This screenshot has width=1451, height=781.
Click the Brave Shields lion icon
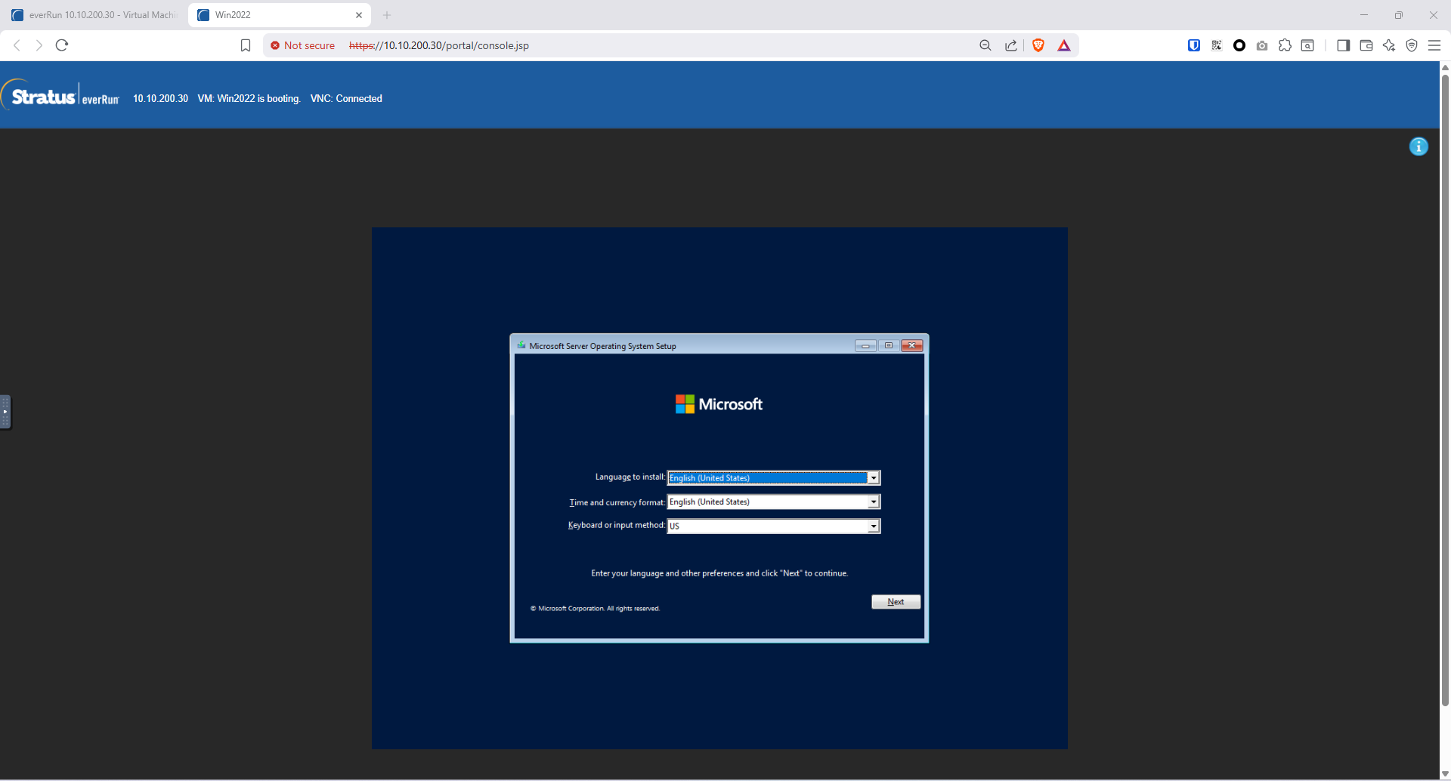[1038, 45]
